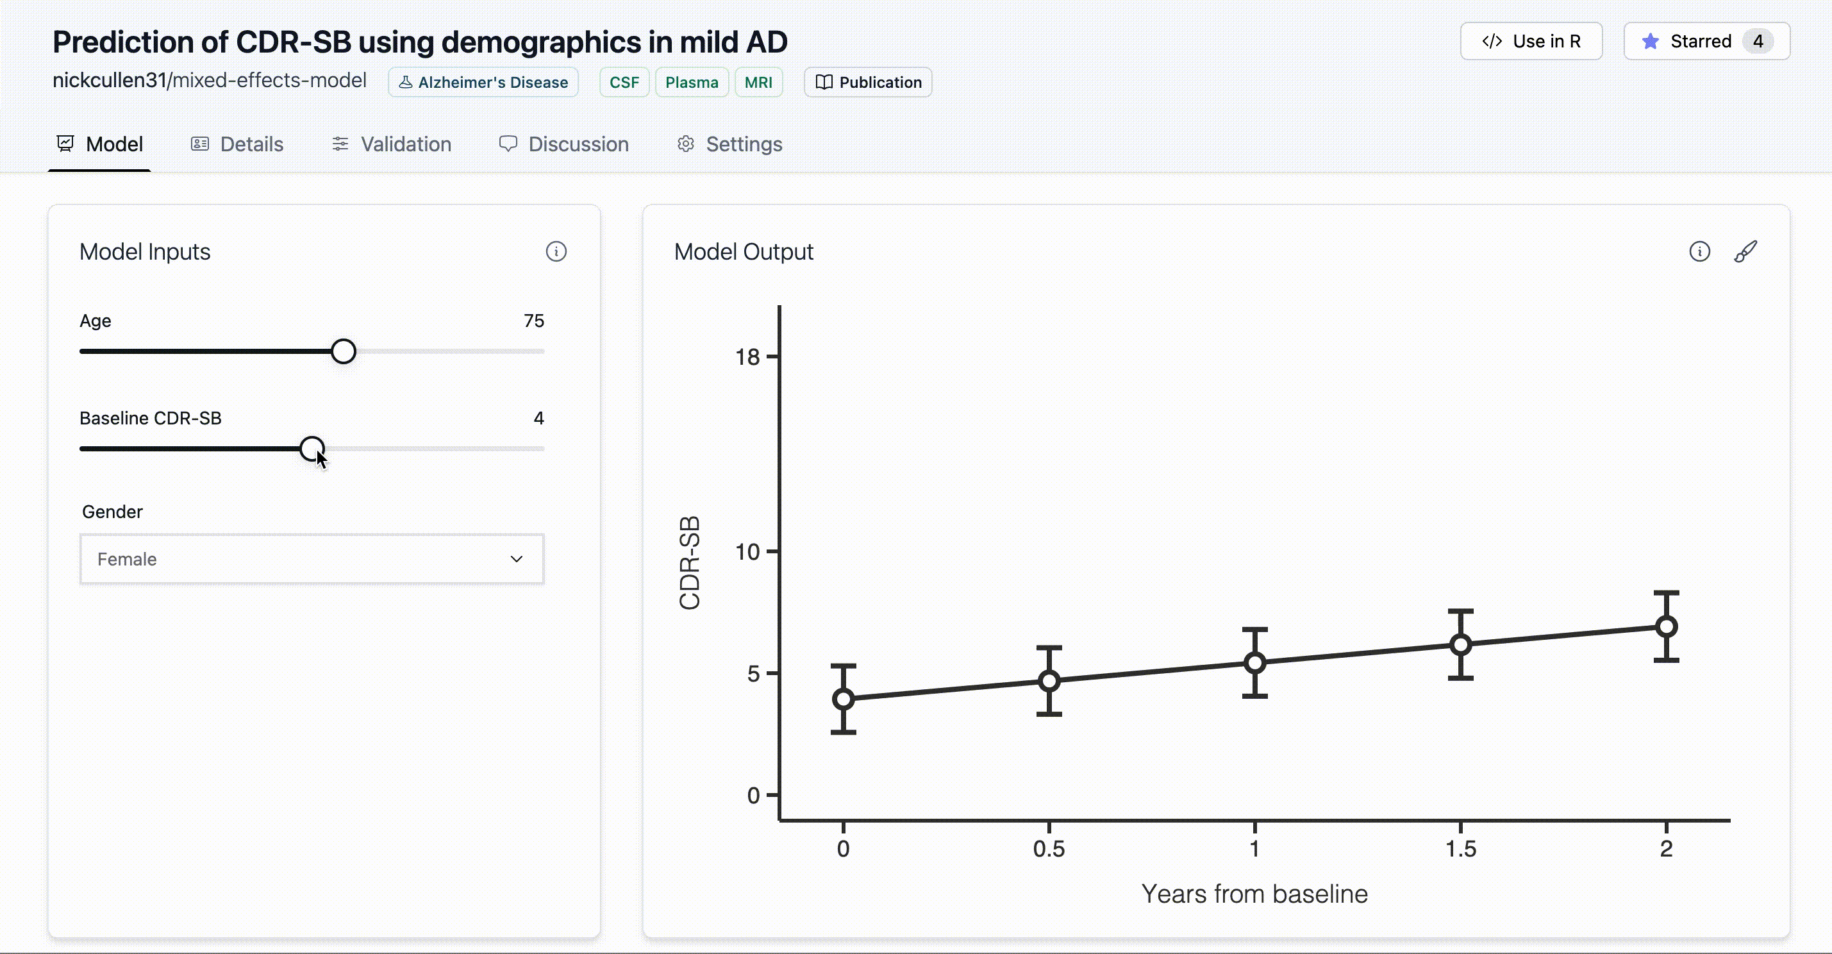The height and width of the screenshot is (954, 1832).
Task: Switch to the Details tab
Action: [237, 144]
